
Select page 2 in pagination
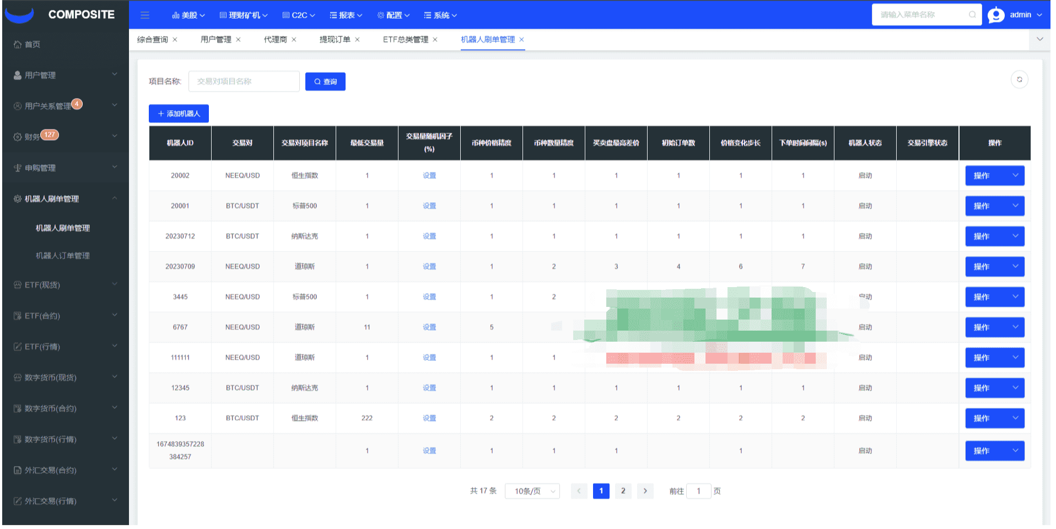[623, 491]
